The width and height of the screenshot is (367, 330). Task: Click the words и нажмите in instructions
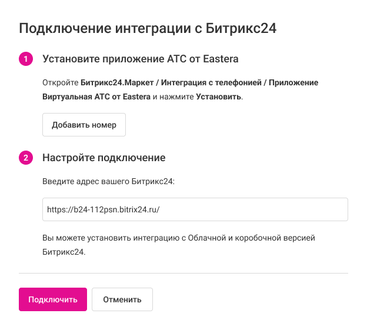[x=173, y=96]
